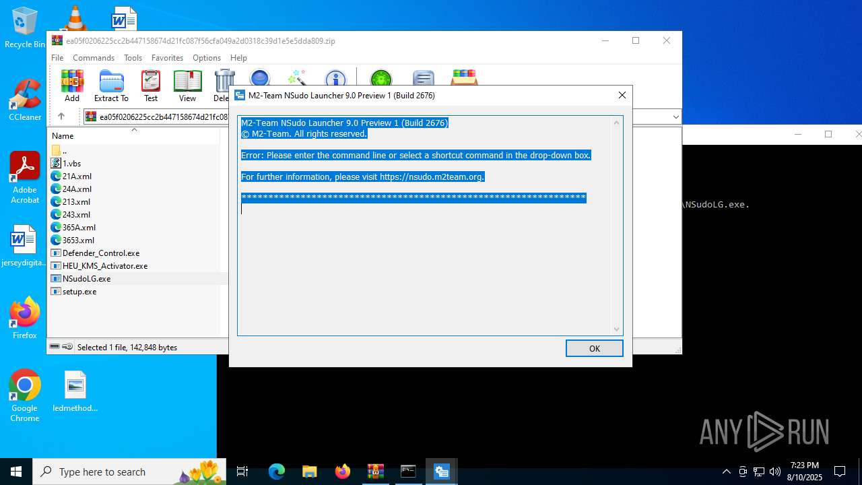Open the Help menu in WinRAR
This screenshot has width=862, height=485.
click(x=238, y=58)
